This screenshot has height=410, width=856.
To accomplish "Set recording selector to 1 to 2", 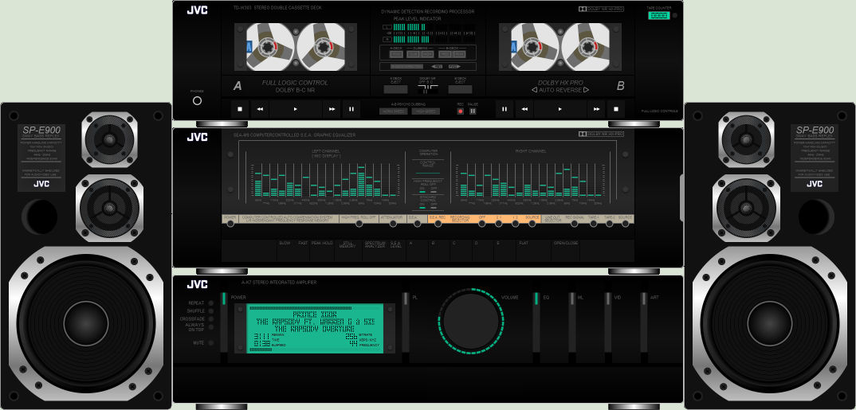I will click(516, 224).
